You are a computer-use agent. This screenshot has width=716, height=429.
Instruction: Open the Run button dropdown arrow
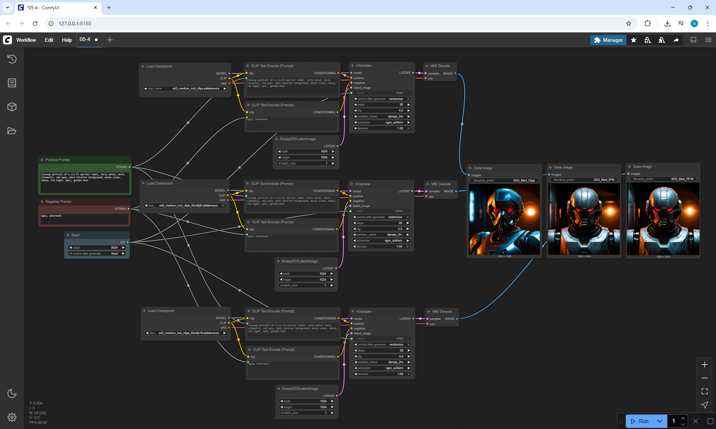point(660,421)
